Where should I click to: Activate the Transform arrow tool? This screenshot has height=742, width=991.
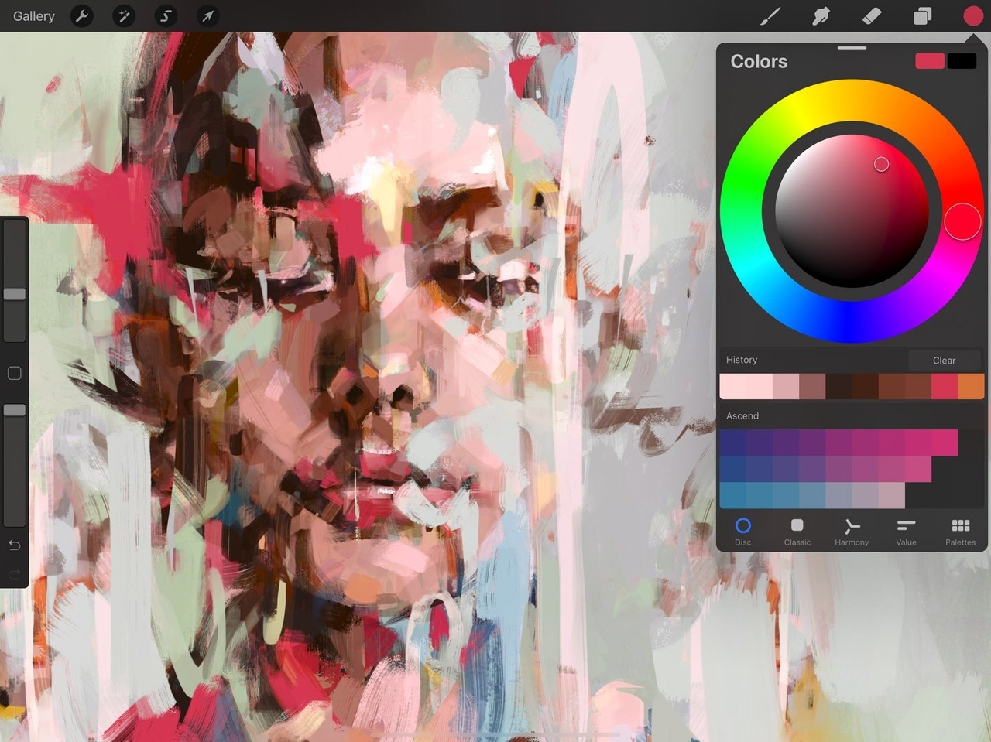click(207, 16)
